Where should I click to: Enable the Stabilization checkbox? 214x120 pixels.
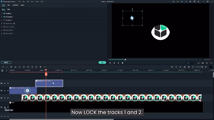[5, 20]
